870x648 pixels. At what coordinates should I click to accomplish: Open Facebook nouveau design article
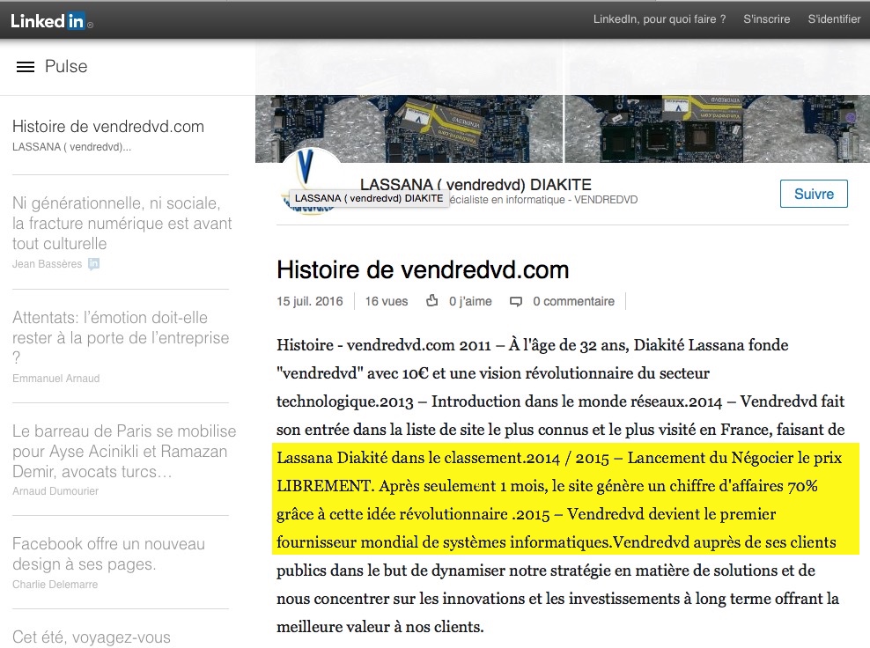[x=108, y=554]
